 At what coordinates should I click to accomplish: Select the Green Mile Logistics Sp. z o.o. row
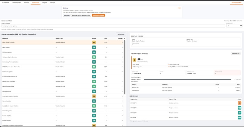[x=63, y=96]
